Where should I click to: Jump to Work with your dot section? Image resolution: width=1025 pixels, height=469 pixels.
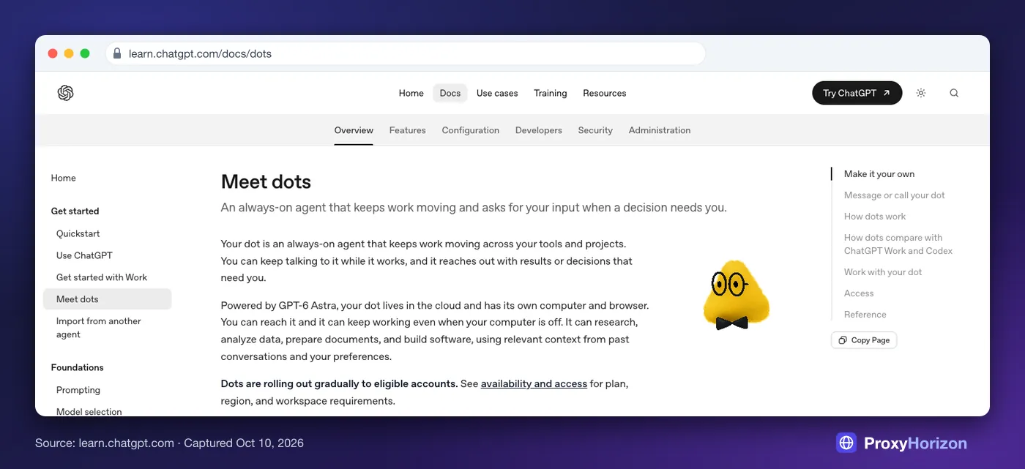coord(883,272)
